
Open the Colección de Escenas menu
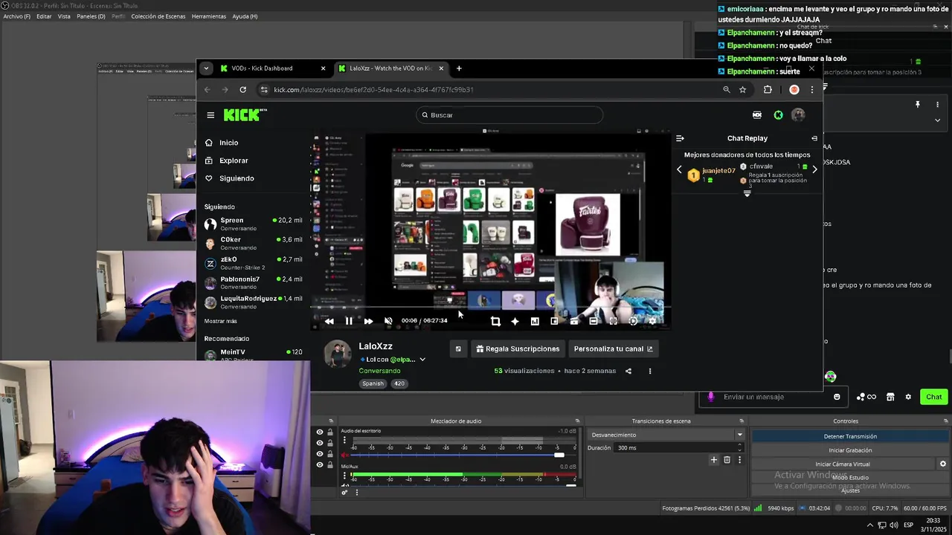pos(158,16)
